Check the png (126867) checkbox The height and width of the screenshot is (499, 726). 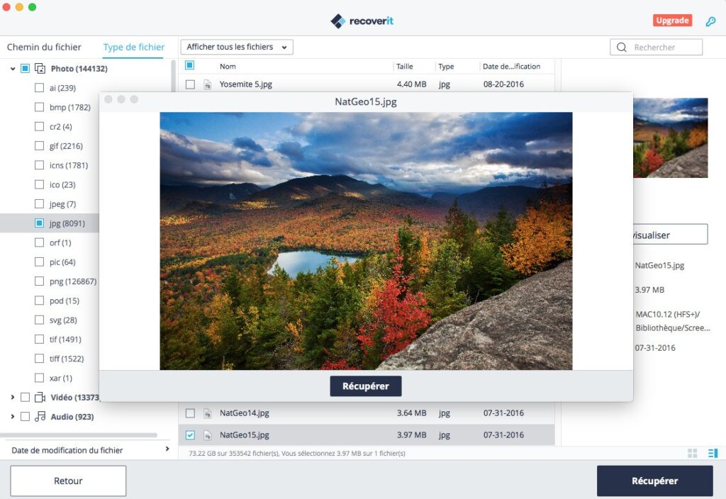[x=40, y=281]
